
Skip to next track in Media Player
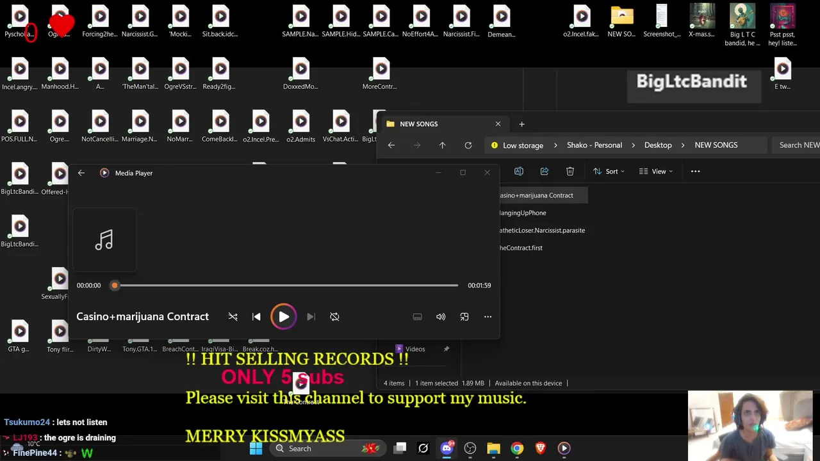coord(311,316)
